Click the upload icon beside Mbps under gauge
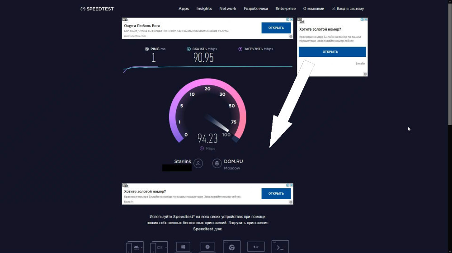 [202, 148]
